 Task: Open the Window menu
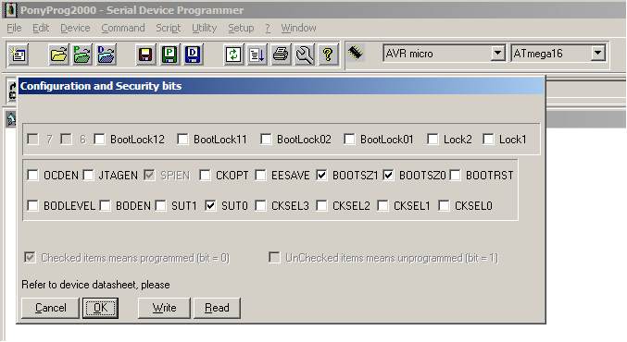coord(298,28)
